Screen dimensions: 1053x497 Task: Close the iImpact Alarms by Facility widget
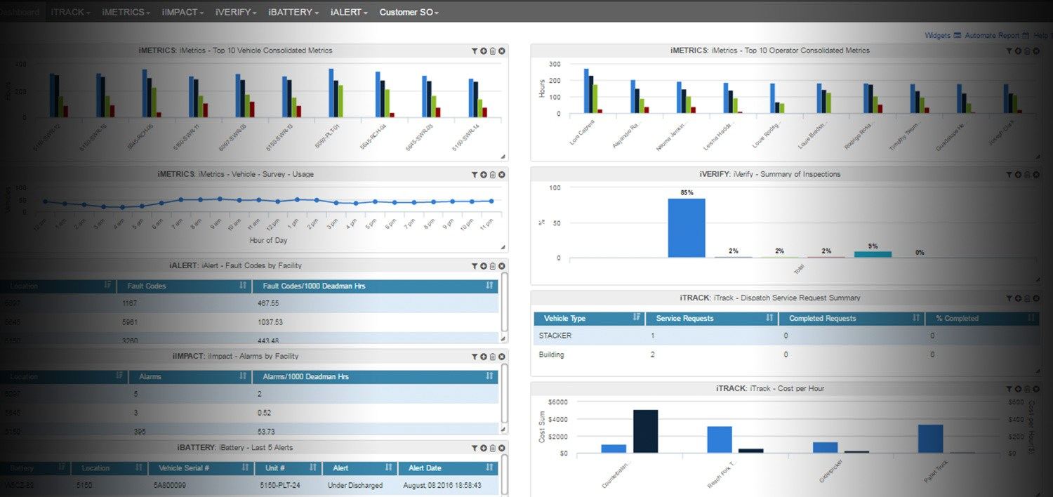coord(502,357)
